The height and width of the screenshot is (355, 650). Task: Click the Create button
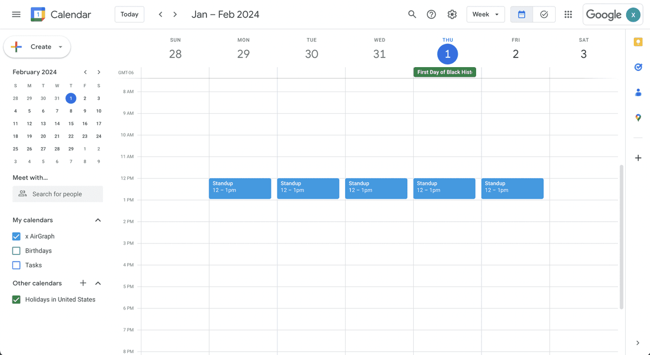37,47
